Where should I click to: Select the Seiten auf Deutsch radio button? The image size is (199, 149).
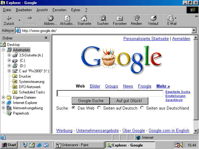(99, 108)
